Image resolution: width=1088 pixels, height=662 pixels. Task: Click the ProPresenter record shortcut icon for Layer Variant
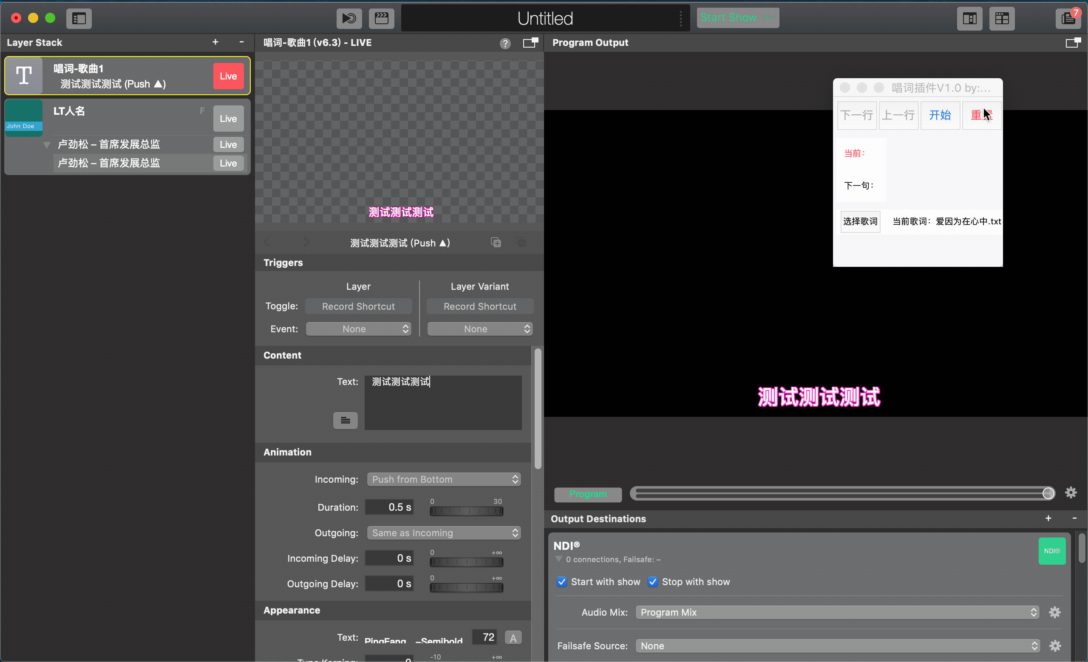click(x=479, y=306)
